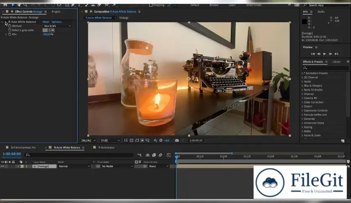
Task: Open the Audio panel tab
Action: 321,12
